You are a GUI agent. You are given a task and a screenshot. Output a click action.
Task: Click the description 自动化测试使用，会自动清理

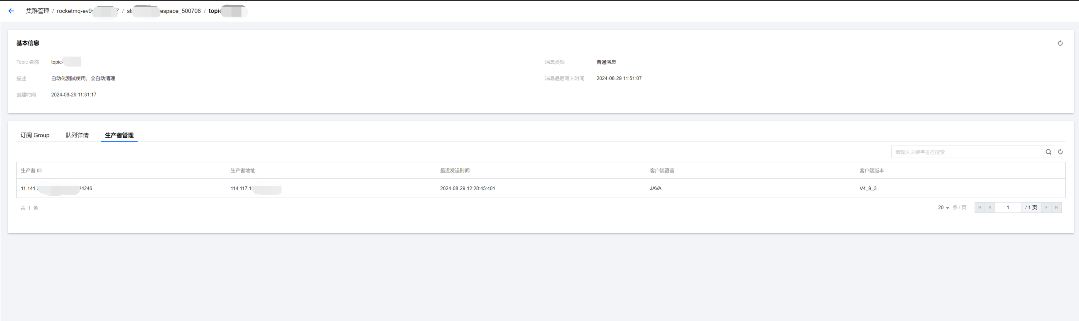tap(83, 79)
